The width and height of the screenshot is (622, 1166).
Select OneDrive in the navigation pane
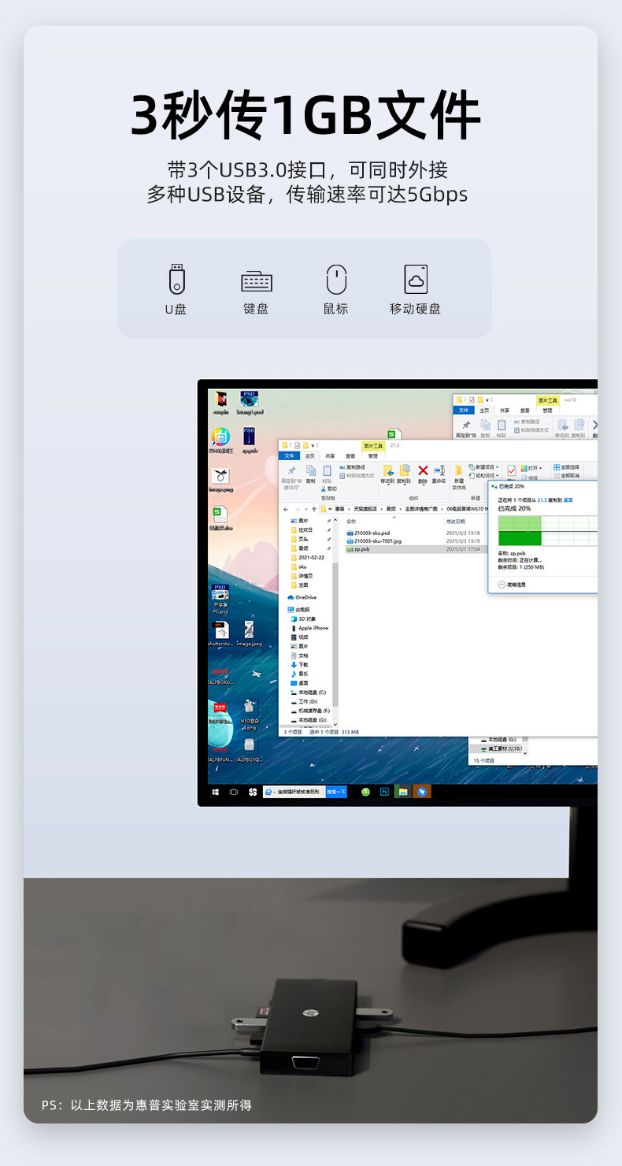[302, 597]
